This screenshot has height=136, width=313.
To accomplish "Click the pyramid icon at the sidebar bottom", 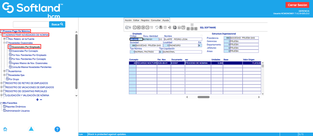I will (x=31, y=129).
